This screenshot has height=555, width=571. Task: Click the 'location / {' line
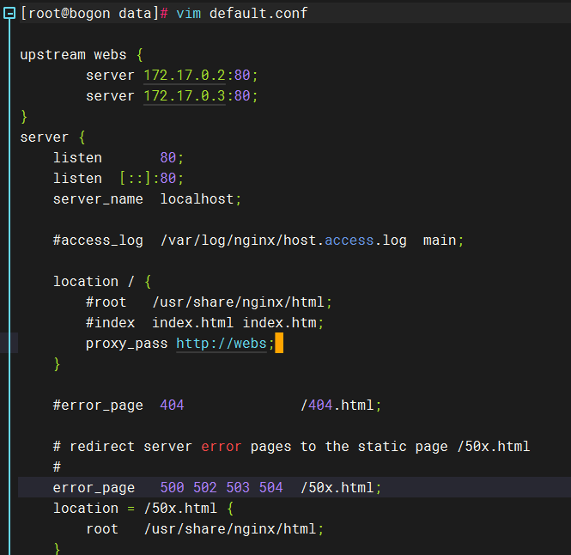click(x=102, y=282)
